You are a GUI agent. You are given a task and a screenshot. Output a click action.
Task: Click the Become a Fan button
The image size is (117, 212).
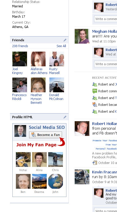point(46,135)
